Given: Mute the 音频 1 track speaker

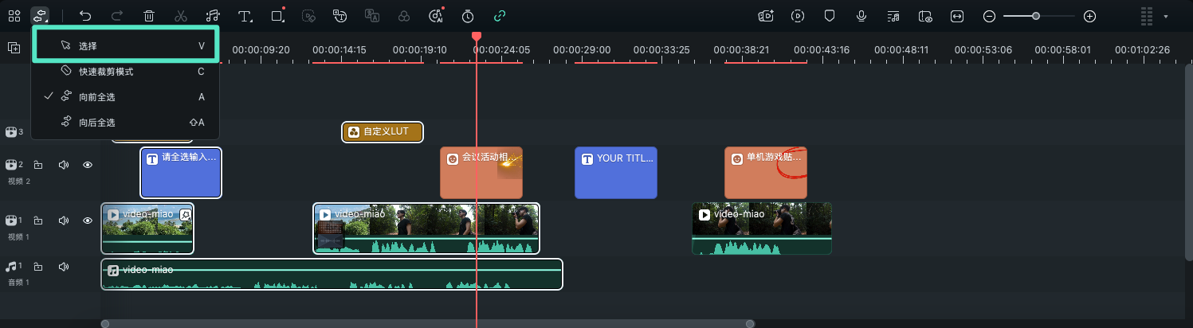Looking at the screenshot, I should pos(63,267).
